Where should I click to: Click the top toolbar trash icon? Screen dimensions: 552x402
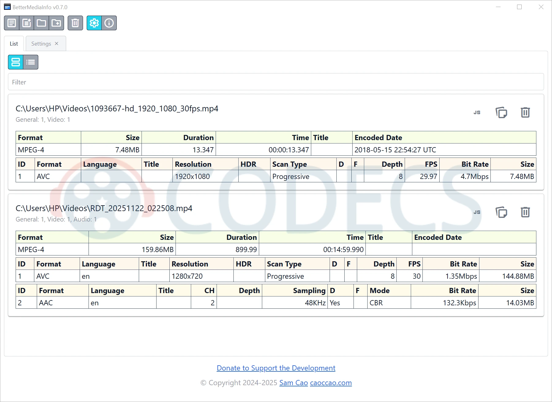click(75, 23)
